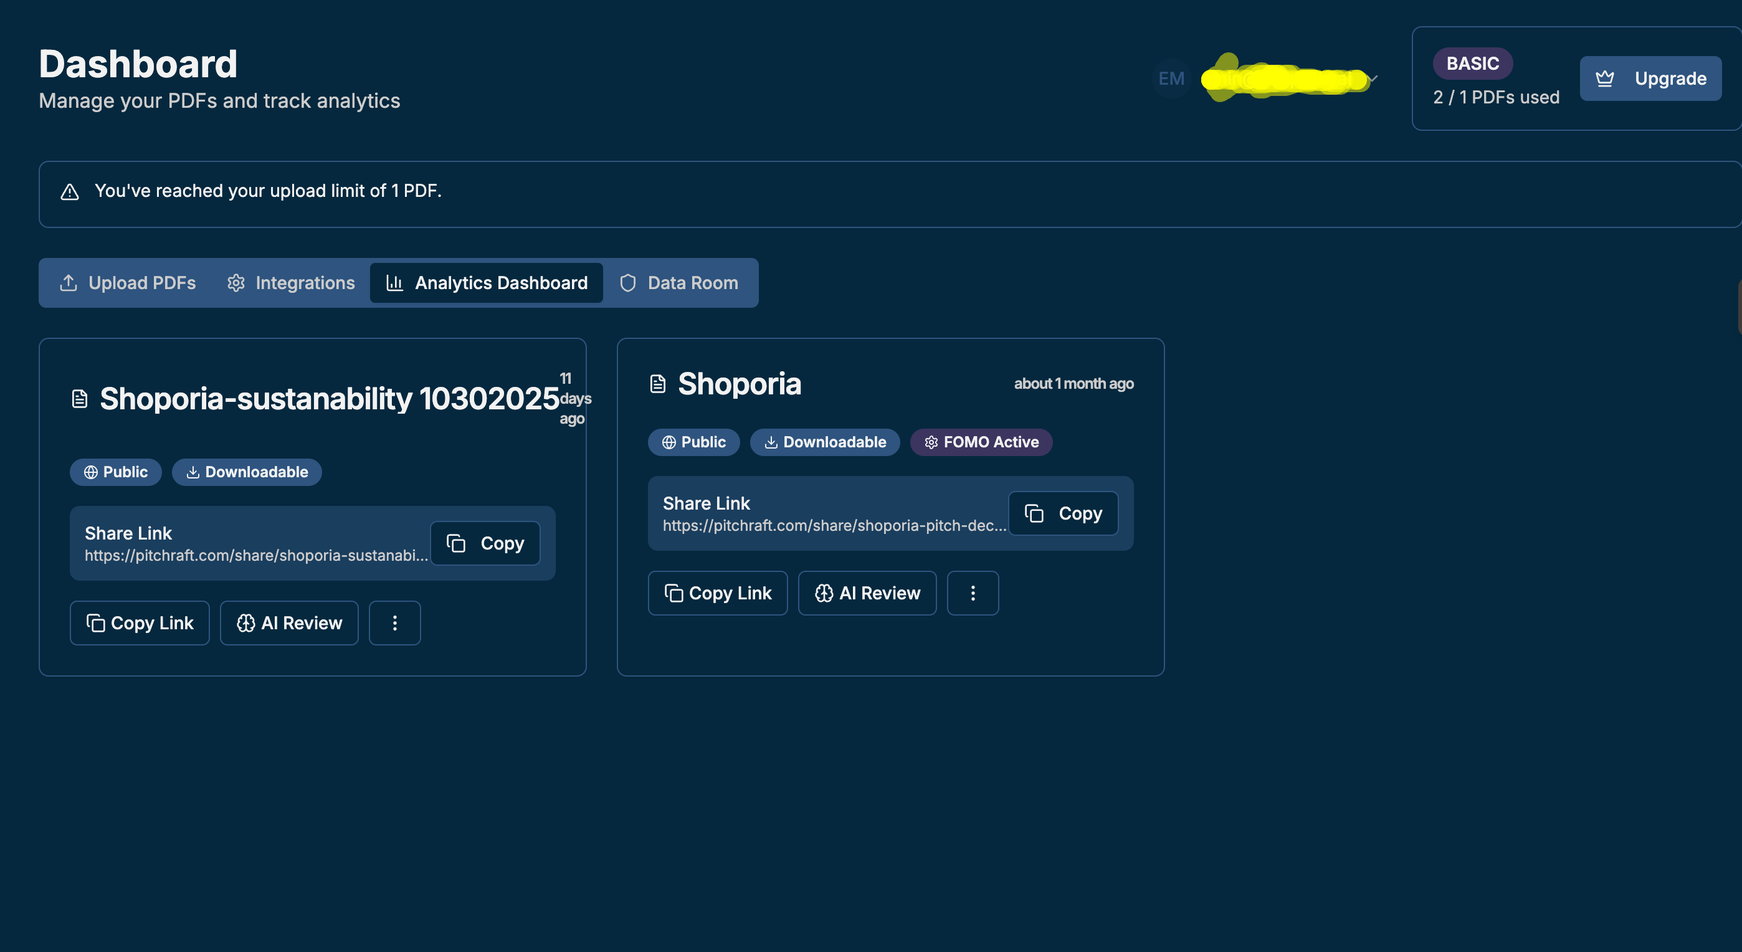Open the three-dot menu on the sustainability card
This screenshot has height=952, width=1742.
pyautogui.click(x=395, y=622)
